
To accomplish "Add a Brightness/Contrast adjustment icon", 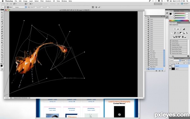I will click(175, 29).
